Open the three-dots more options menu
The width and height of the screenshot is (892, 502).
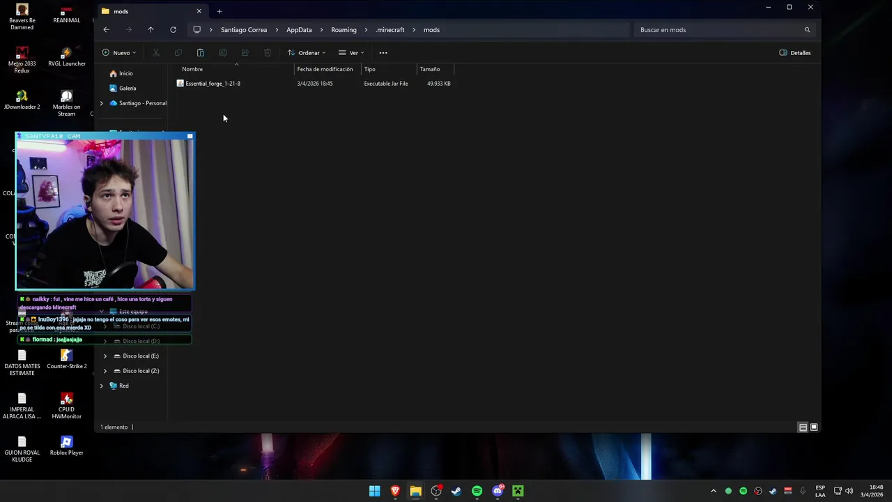(x=383, y=53)
